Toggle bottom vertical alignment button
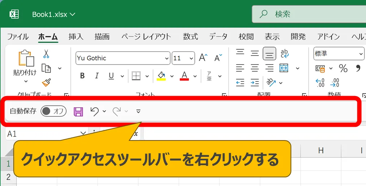366x186 pixels. point(269,54)
